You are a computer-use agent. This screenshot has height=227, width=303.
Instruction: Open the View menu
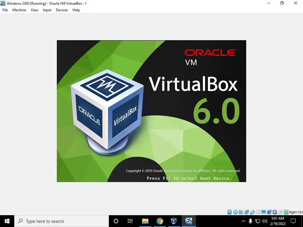[34, 10]
